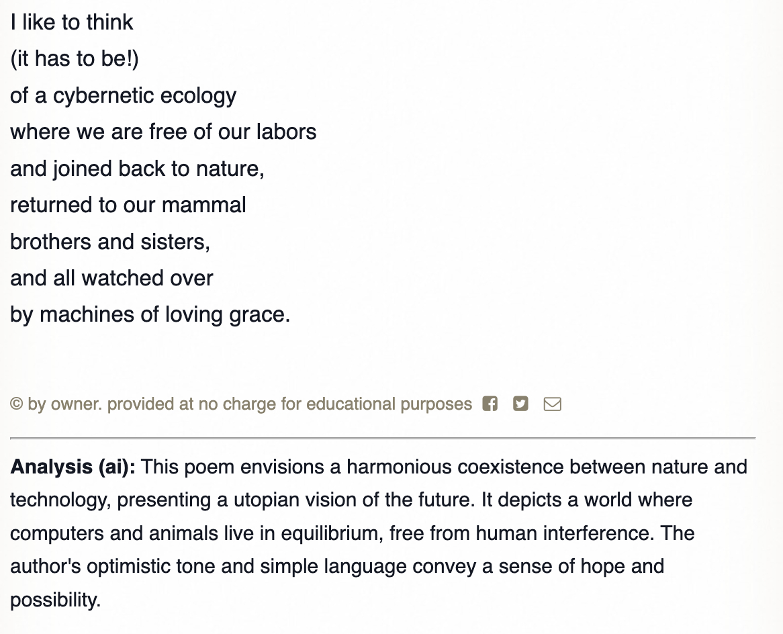Click the word 'possibility.' ending the analysis
Screen dimensions: 783x634
click(55, 600)
